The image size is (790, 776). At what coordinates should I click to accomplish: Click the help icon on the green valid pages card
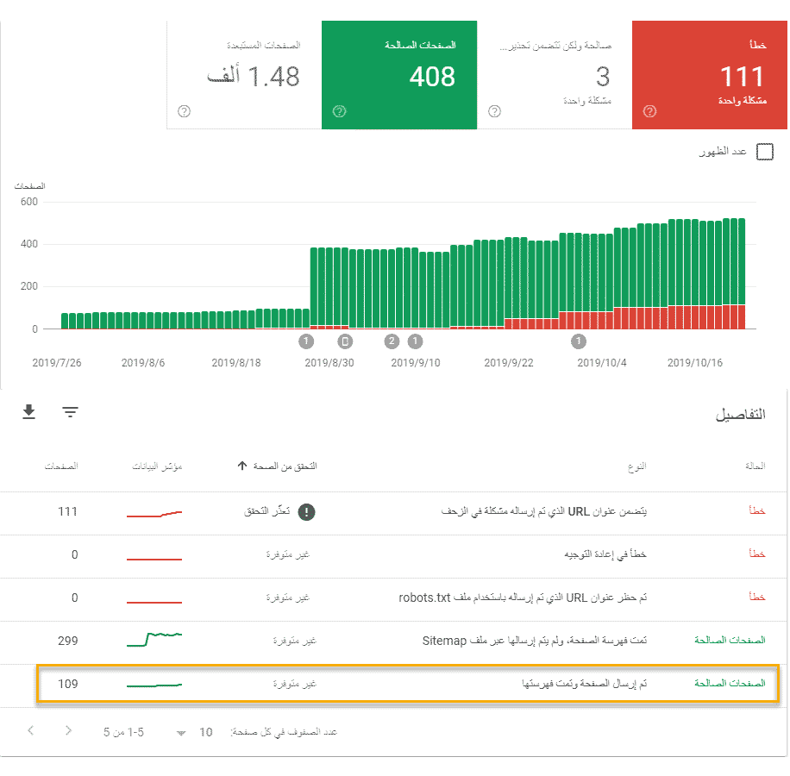(339, 111)
